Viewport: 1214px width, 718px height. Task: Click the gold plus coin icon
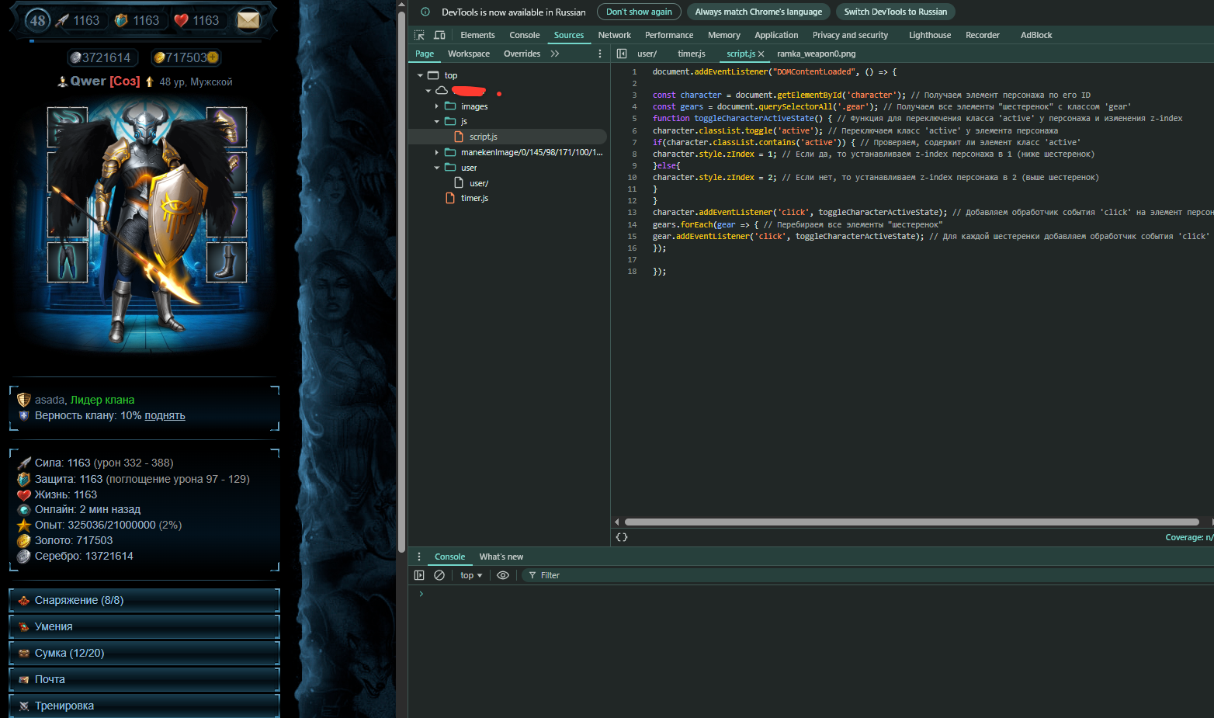click(x=213, y=57)
